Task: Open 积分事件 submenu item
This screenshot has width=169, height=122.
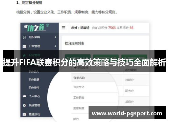Action: point(34,88)
